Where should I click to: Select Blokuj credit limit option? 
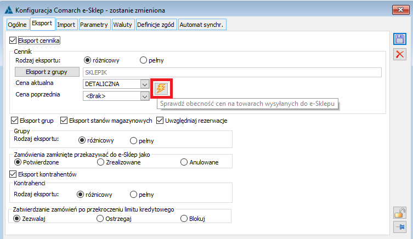click(184, 219)
